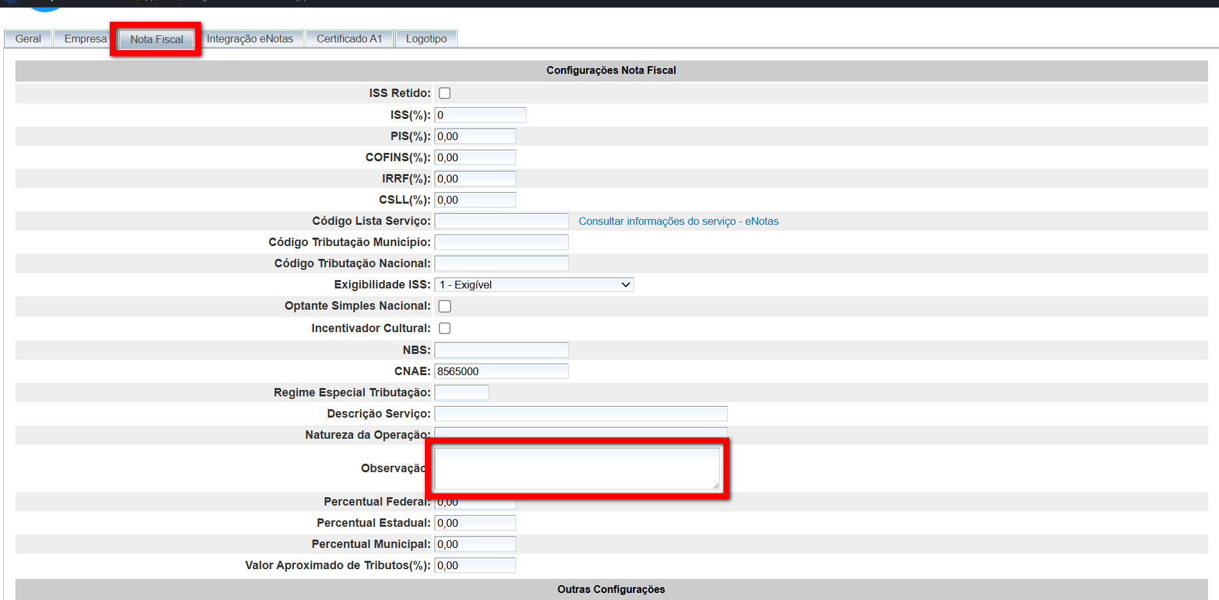
Task: Select the COFINS(%) input box
Action: [475, 157]
